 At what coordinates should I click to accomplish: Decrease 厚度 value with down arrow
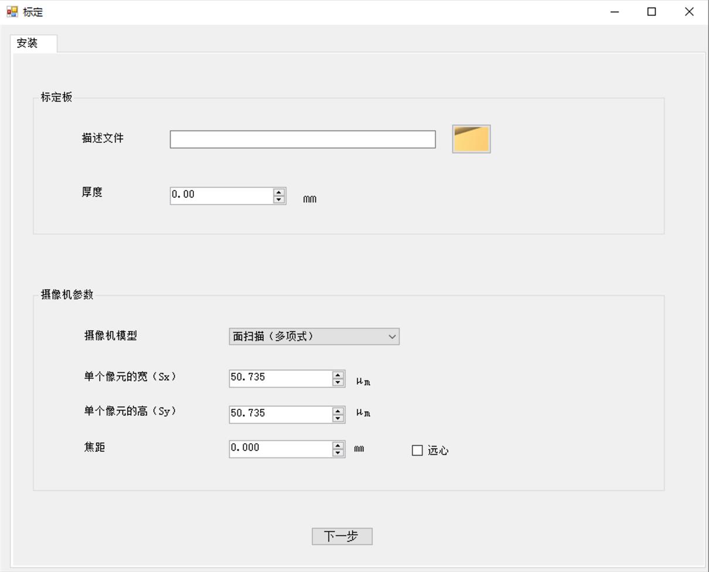[x=279, y=200]
